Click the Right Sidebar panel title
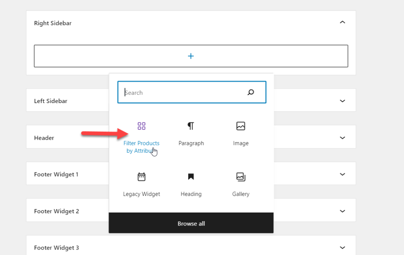The image size is (404, 255). 52,23
